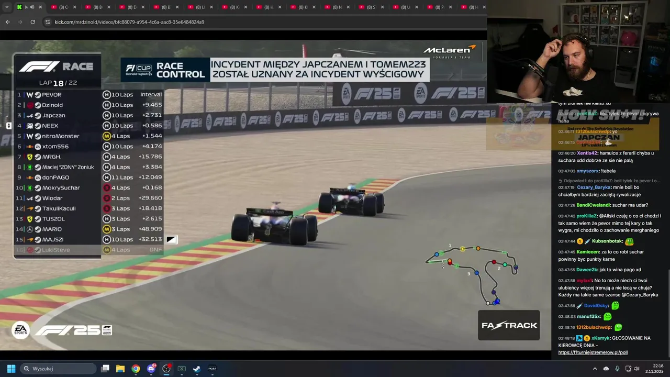This screenshot has height=377, width=670.
Task: Close the "(8) D" YouTube tab
Action: coord(143,7)
